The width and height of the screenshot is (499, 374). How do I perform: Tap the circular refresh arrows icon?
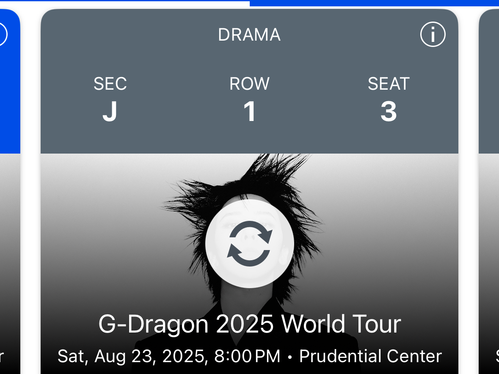pyautogui.click(x=249, y=241)
